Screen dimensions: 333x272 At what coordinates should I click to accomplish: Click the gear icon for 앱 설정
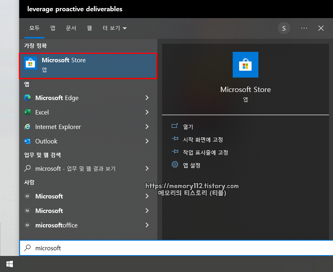point(175,164)
